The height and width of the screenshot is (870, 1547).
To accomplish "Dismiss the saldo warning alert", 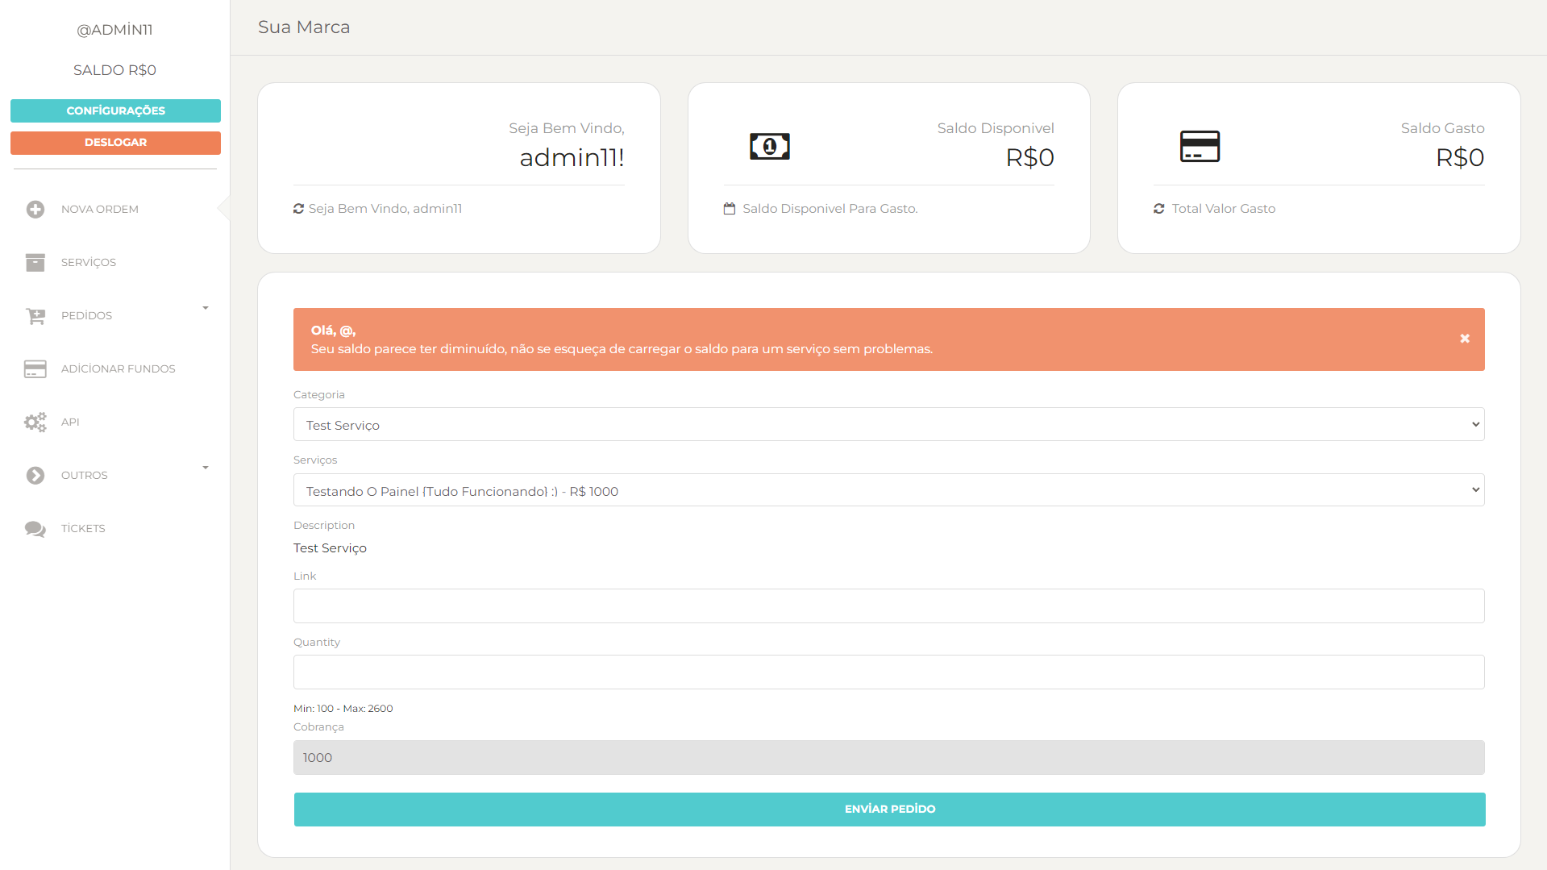I will (x=1464, y=339).
